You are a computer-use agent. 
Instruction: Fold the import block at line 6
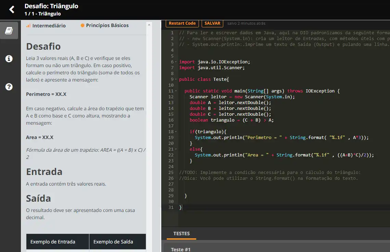click(176, 62)
